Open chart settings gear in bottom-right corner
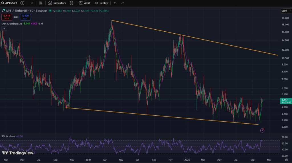Screen dimensions: 292x163 point(287,160)
